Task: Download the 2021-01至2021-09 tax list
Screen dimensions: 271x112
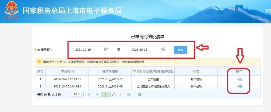Action: coord(239,86)
